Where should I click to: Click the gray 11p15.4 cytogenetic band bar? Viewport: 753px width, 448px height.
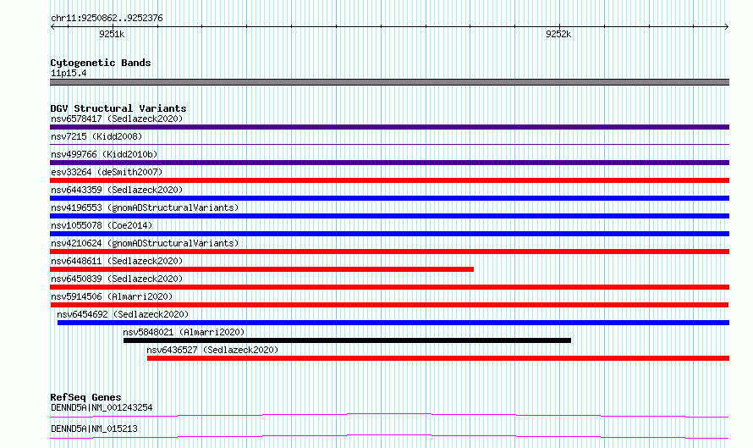tap(389, 82)
